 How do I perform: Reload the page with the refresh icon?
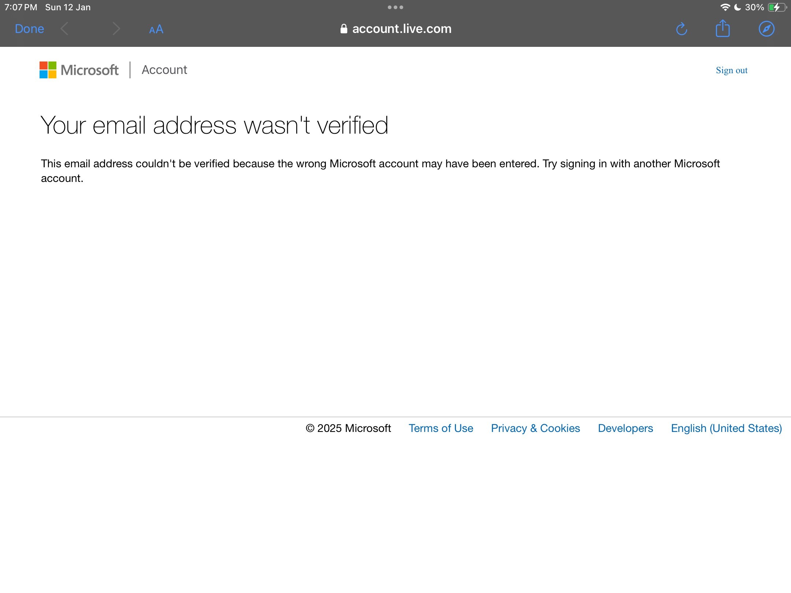[682, 29]
